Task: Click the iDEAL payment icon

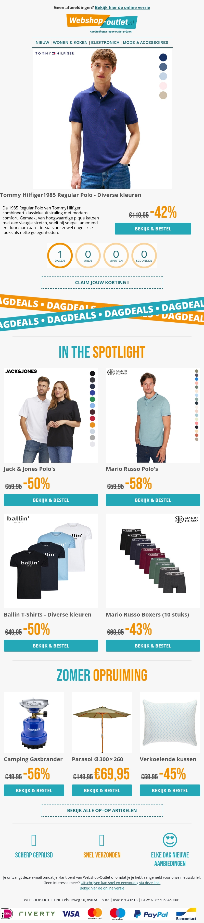Action: point(7,913)
